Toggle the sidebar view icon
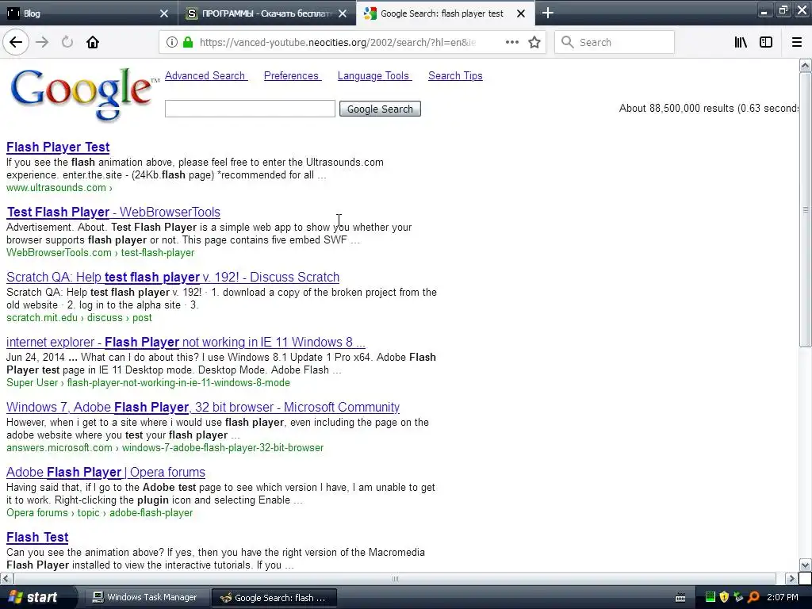This screenshot has width=812, height=609. click(x=766, y=42)
